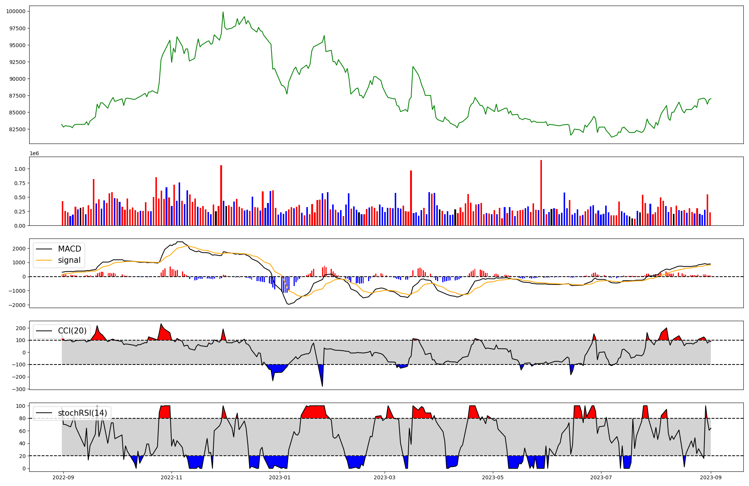749x486 pixels.
Task: Click the lowest point of MACD line
Action: click(x=288, y=304)
